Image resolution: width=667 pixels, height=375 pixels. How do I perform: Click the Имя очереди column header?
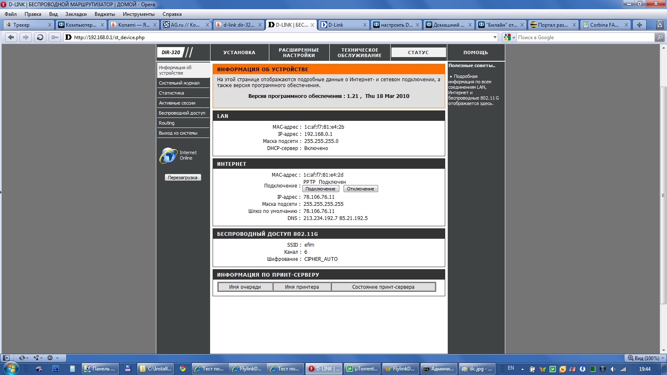pyautogui.click(x=245, y=287)
